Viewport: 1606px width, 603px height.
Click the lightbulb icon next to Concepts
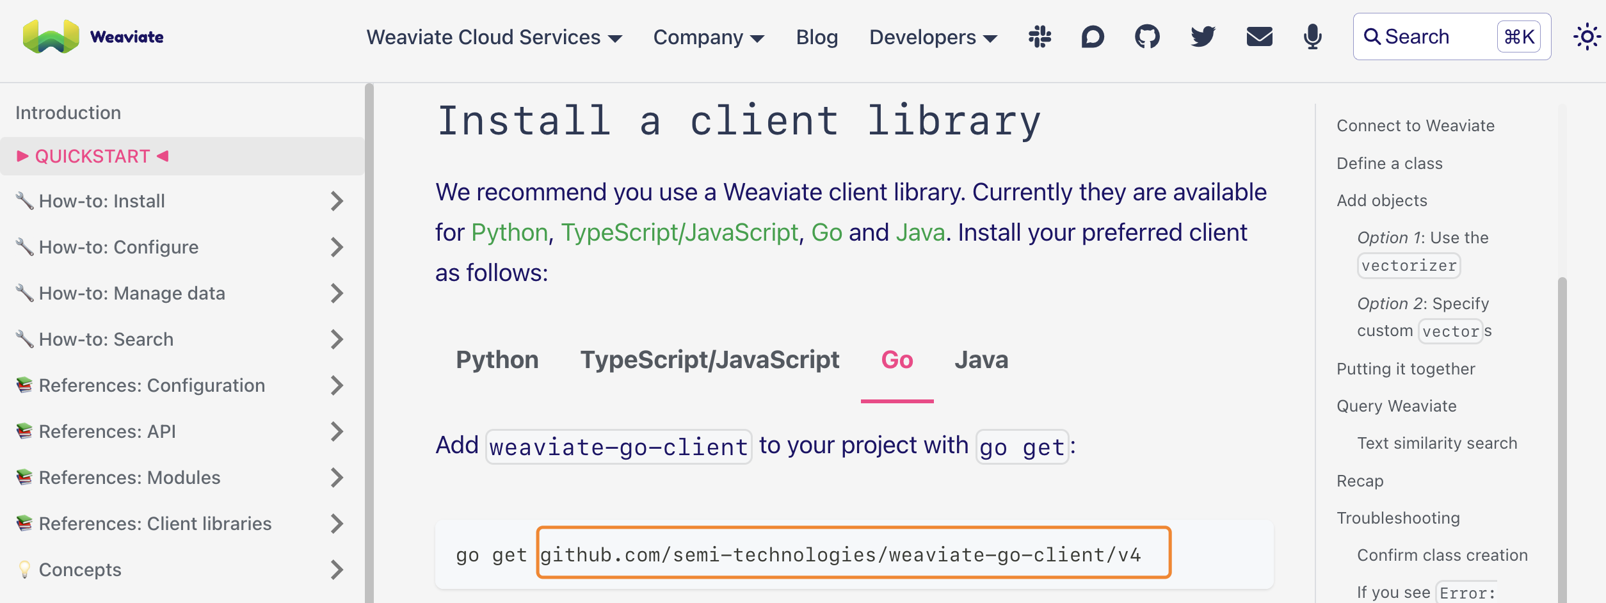[x=24, y=569]
